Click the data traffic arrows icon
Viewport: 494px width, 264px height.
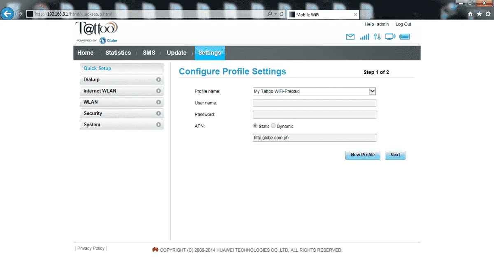377,37
